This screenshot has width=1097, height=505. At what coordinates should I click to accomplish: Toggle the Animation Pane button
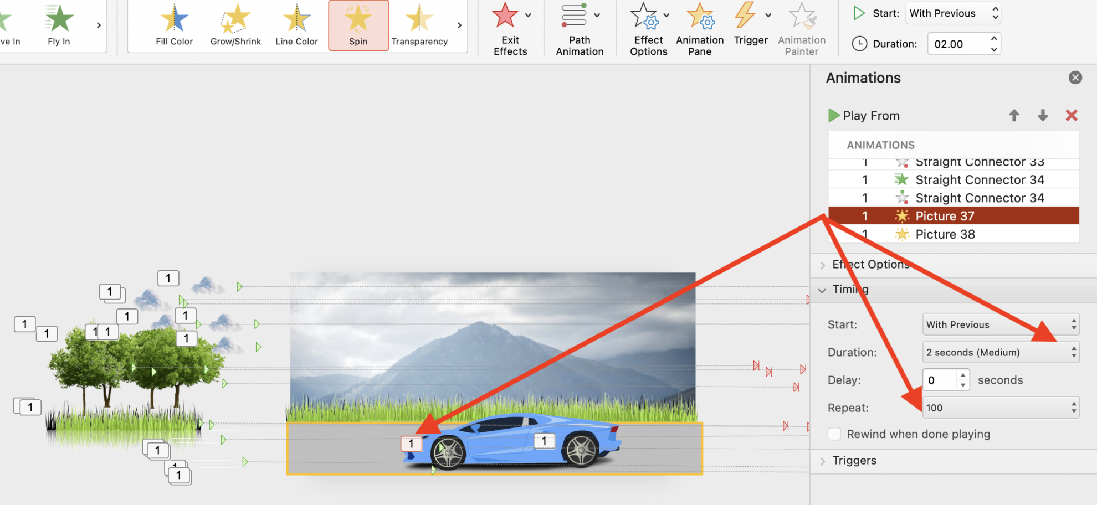[x=700, y=29]
